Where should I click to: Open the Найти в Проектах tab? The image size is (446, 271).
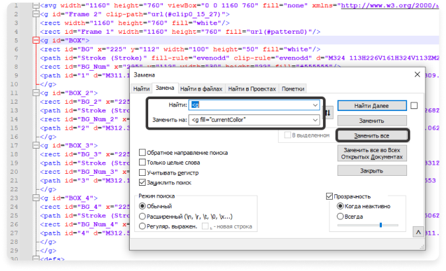pos(252,89)
